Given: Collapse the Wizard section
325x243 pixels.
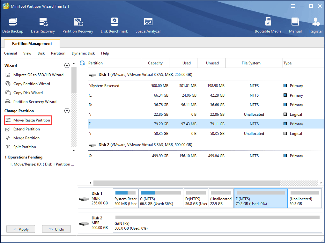Looking at the screenshot, I should point(67,65).
